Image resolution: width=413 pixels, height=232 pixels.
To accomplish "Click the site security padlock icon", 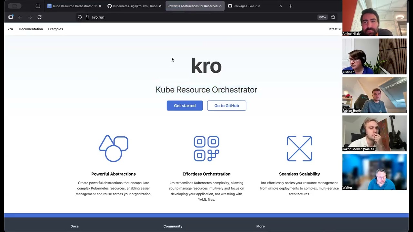I will tap(87, 17).
